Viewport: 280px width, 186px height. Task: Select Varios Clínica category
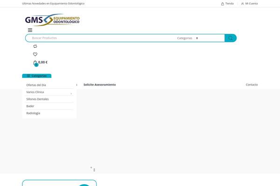(35, 92)
